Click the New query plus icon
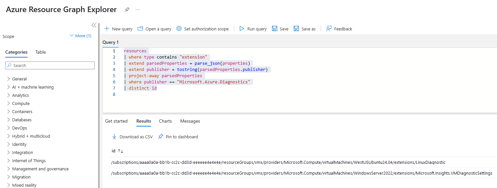The width and height of the screenshot is (497, 188). pos(107,29)
